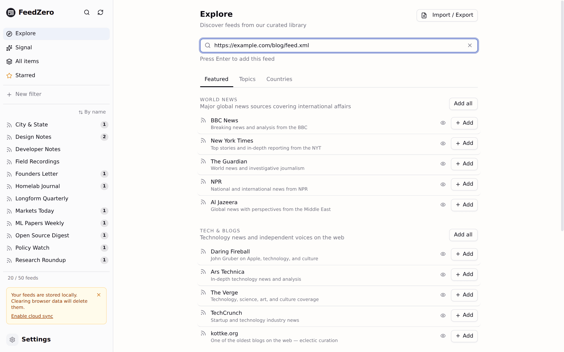Image resolution: width=564 pixels, height=352 pixels.
Task: Preview Ars Technica feed eye icon
Action: point(443,275)
